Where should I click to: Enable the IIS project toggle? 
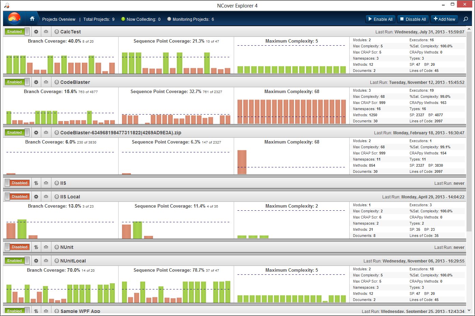(17, 183)
